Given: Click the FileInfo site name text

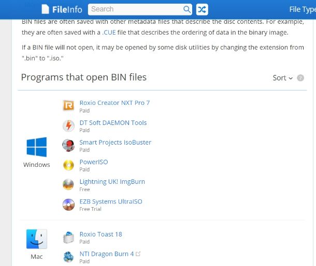Looking at the screenshot, I should 67,9.
